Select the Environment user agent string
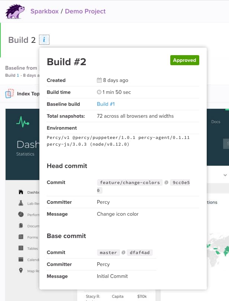The image size is (229, 301). tap(118, 141)
